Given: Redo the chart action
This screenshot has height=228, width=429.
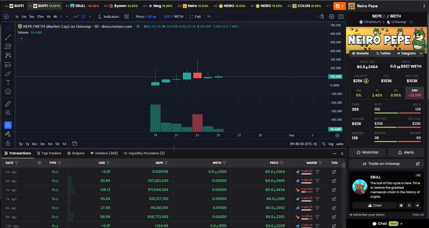Looking at the screenshot, I should pos(218,16).
